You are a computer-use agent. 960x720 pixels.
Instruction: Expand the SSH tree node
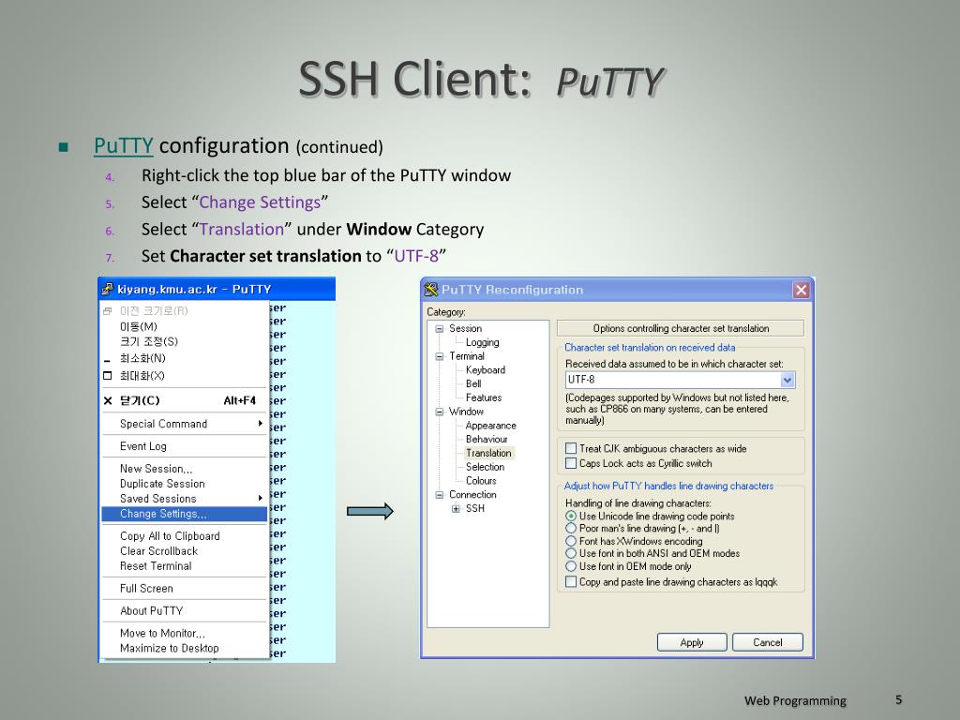point(456,509)
